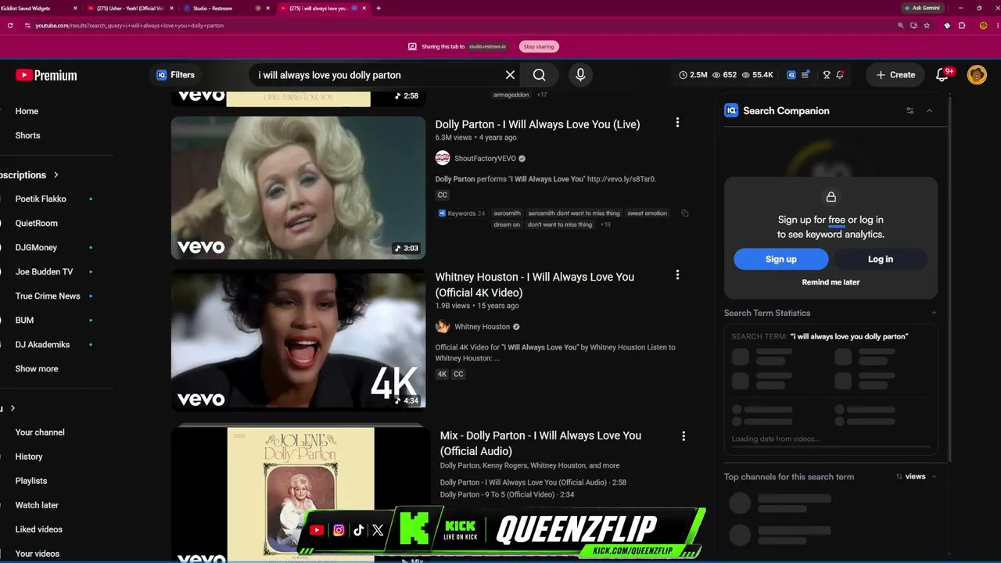Open Watch later in the sidebar
1001x563 pixels.
point(37,505)
